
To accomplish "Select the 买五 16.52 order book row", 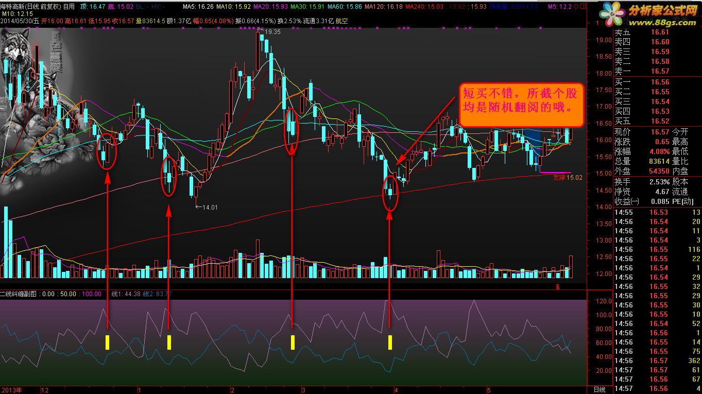I will [x=658, y=122].
